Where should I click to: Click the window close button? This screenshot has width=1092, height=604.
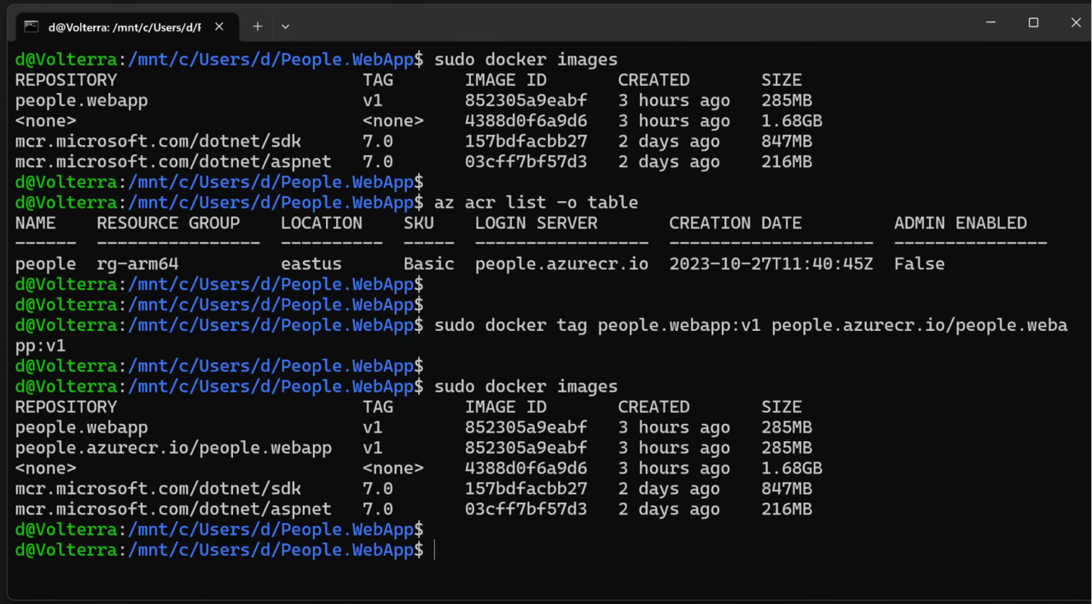(1076, 22)
